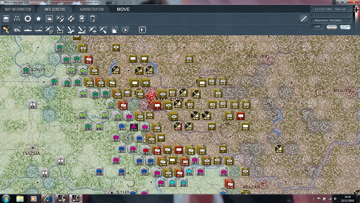Open the weather map cloud icon
Screen dimensions: 360x203
pyautogui.click(x=49, y=19)
